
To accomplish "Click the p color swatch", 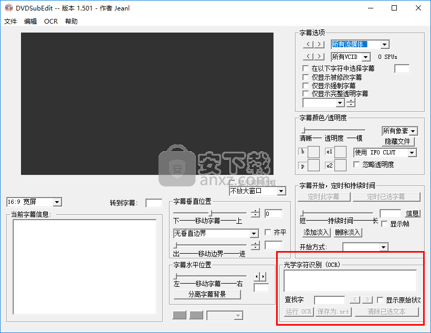I will [x=313, y=165].
